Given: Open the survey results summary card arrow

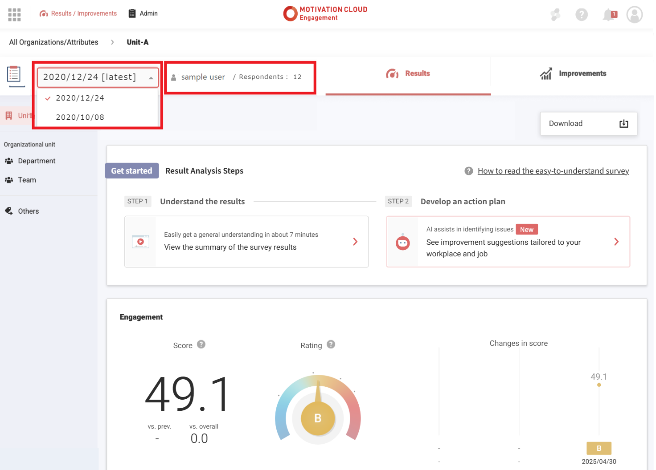Looking at the screenshot, I should tap(355, 242).
